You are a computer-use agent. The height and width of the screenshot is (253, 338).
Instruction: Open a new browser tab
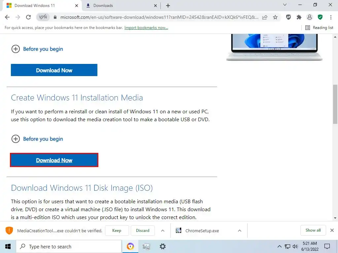(168, 6)
